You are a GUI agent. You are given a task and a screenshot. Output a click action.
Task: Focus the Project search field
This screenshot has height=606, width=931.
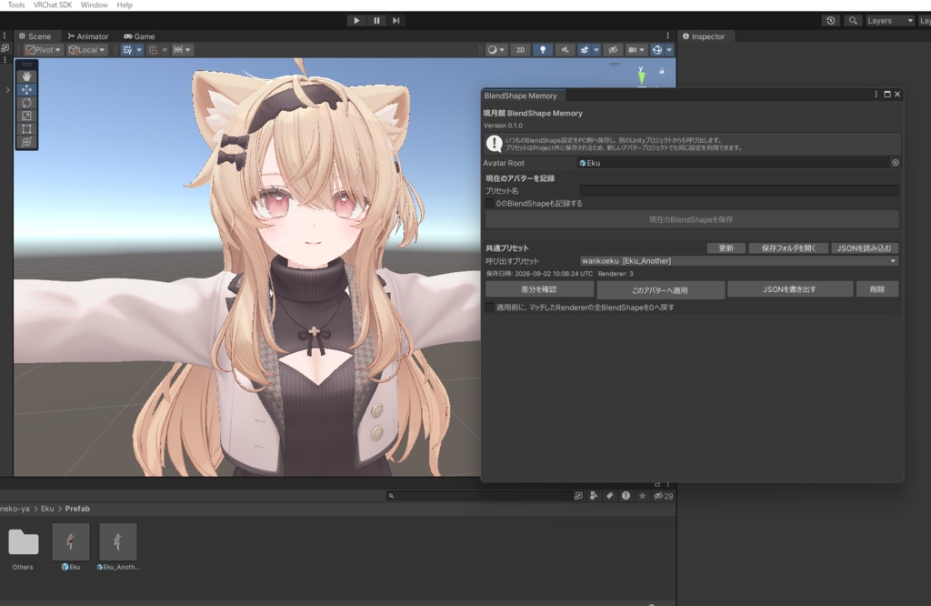(480, 496)
